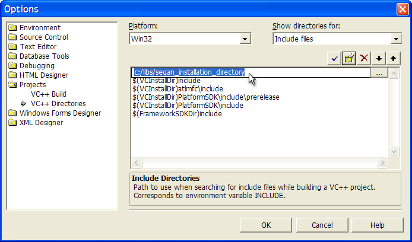The width and height of the screenshot is (412, 242).
Task: Click the Check Entries checkmark icon
Action: pyautogui.click(x=335, y=58)
